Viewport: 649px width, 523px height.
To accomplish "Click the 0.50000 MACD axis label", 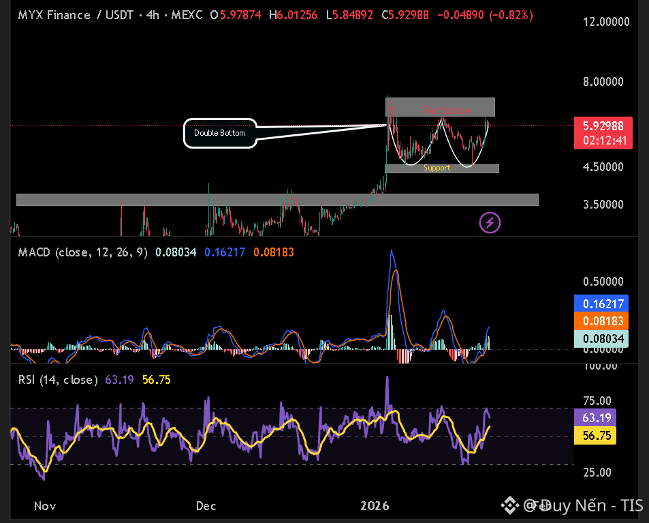I will point(603,282).
